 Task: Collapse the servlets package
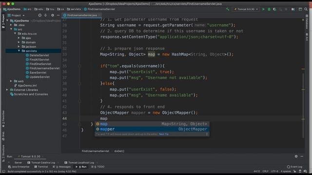pyautogui.click(x=19, y=51)
